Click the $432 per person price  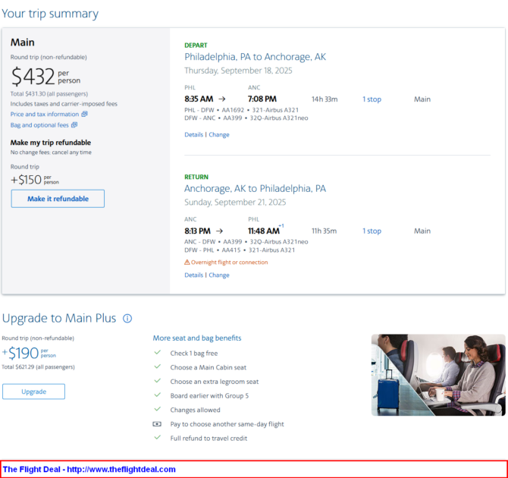pyautogui.click(x=45, y=77)
